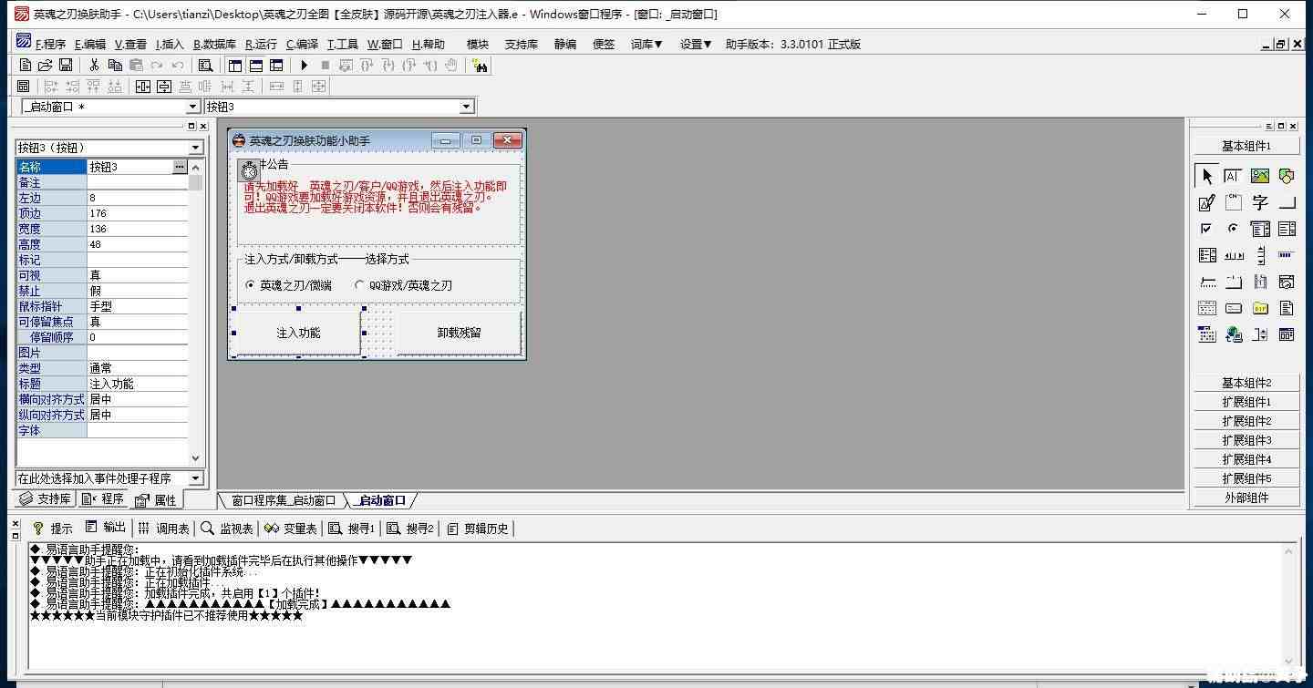Select the picture box component icon
The height and width of the screenshot is (688, 1313).
coord(1260,176)
